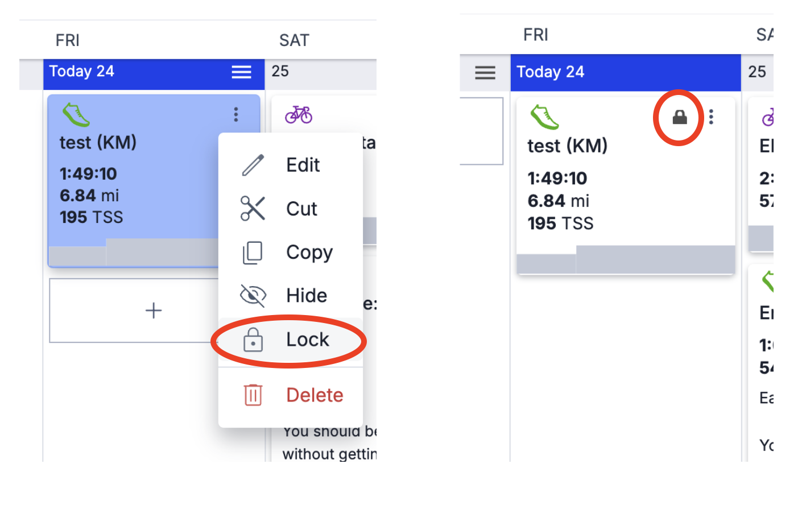
Task: Click the padlock icon next to Lock
Action: tap(253, 340)
